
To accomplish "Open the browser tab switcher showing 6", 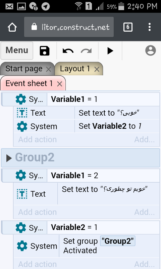I will click(128, 27).
